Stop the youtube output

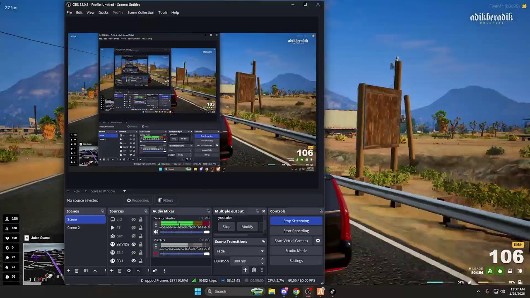point(226,226)
